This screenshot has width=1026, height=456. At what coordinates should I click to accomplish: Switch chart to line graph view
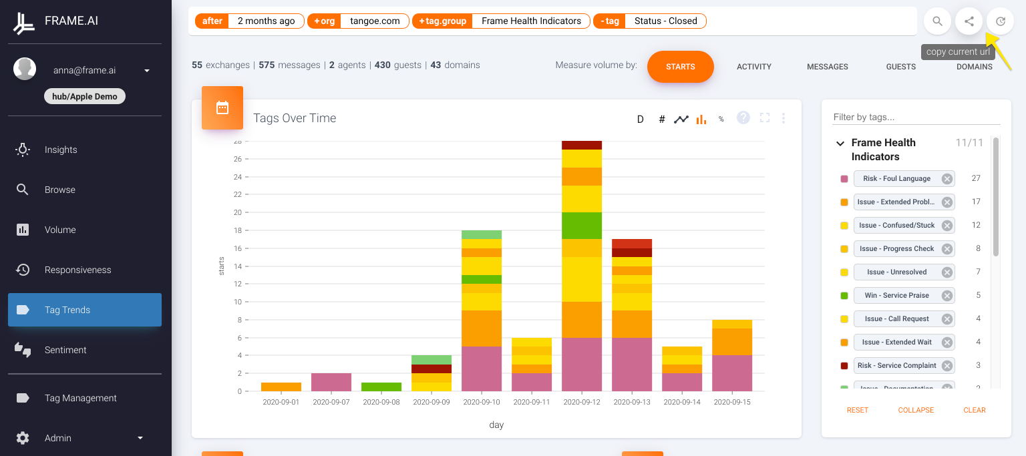point(681,120)
